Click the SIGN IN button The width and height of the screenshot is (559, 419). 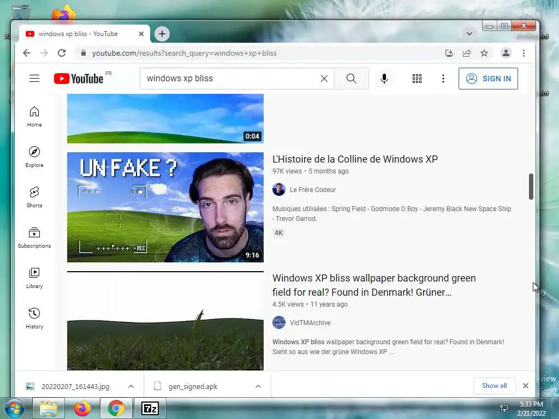click(x=488, y=79)
